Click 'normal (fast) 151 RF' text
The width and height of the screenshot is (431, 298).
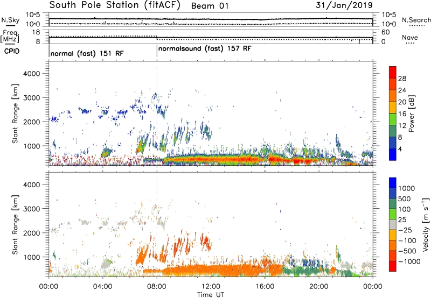[87, 53]
